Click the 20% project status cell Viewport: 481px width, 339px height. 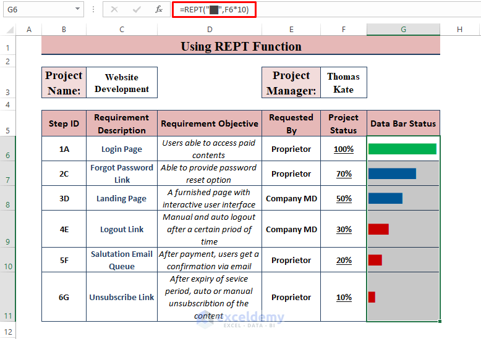tap(344, 260)
